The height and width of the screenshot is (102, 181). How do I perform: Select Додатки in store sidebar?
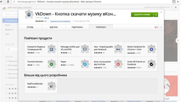click(x=9, y=29)
